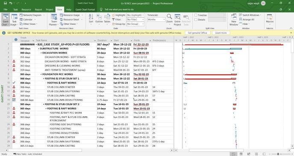Undo the last action
The width and height of the screenshot is (294, 156).
(11, 3)
